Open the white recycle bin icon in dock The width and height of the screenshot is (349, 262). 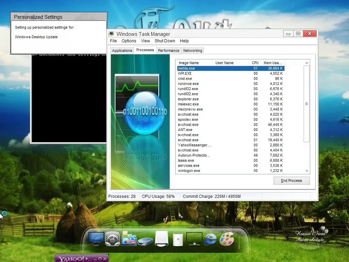(x=178, y=239)
